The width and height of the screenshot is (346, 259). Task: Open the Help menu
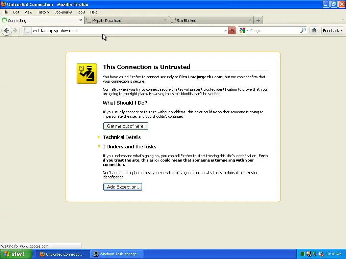click(94, 12)
